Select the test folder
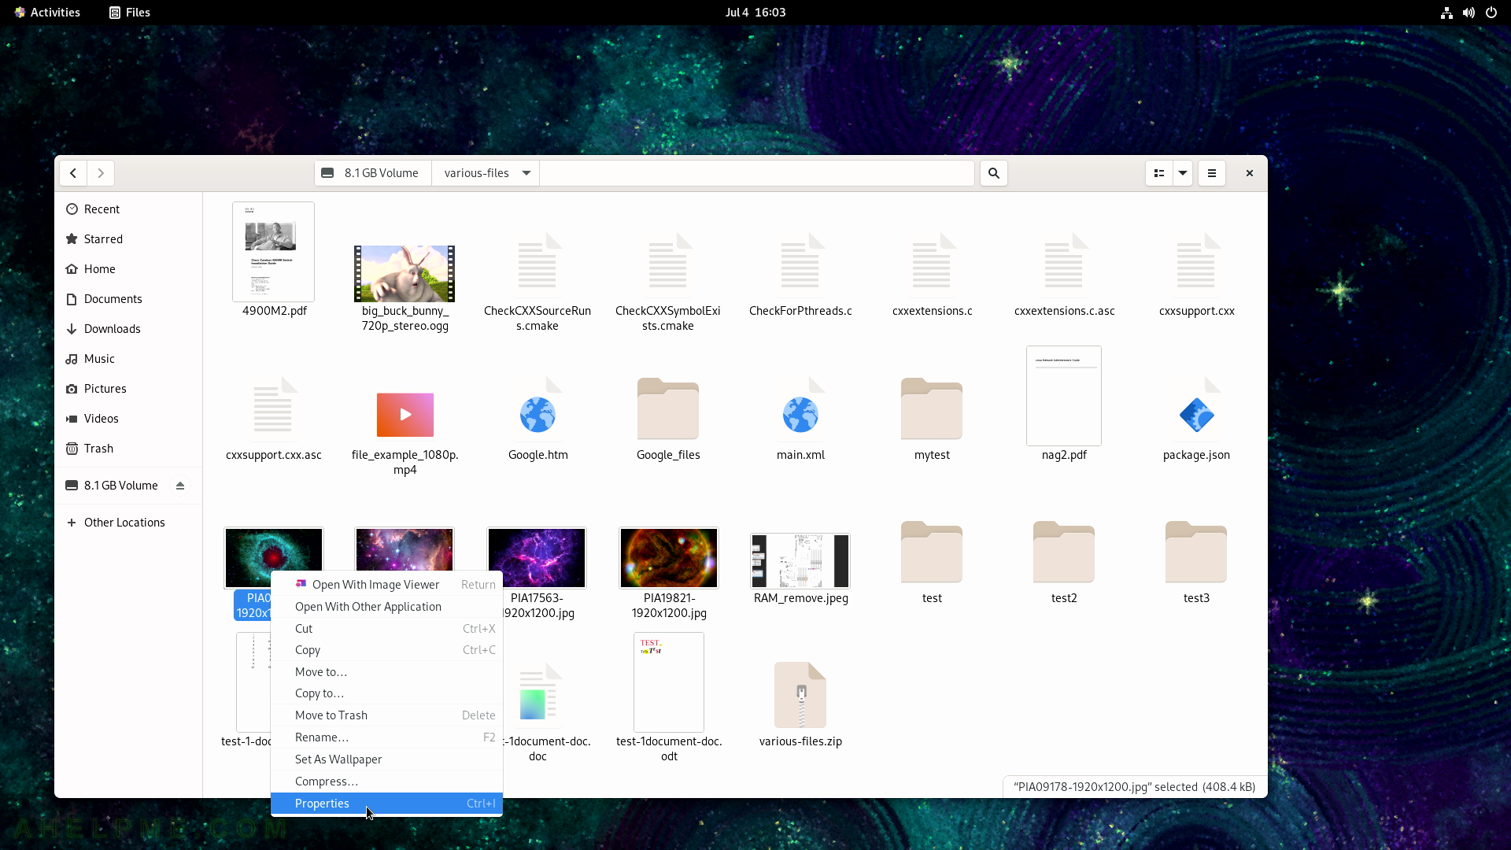This screenshot has width=1511, height=850. click(932, 552)
